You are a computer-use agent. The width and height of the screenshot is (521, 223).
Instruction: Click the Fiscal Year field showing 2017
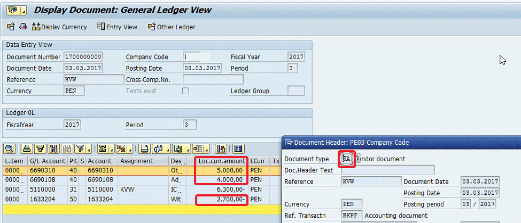tap(296, 57)
